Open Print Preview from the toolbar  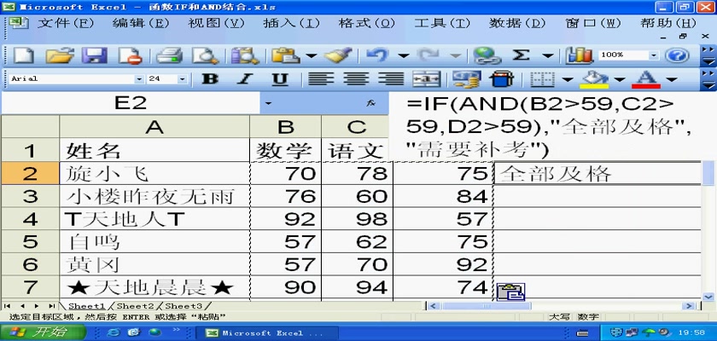coord(205,55)
